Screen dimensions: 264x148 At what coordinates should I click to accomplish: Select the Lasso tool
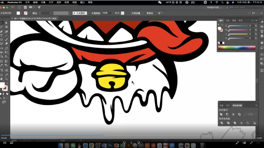(x=6, y=27)
